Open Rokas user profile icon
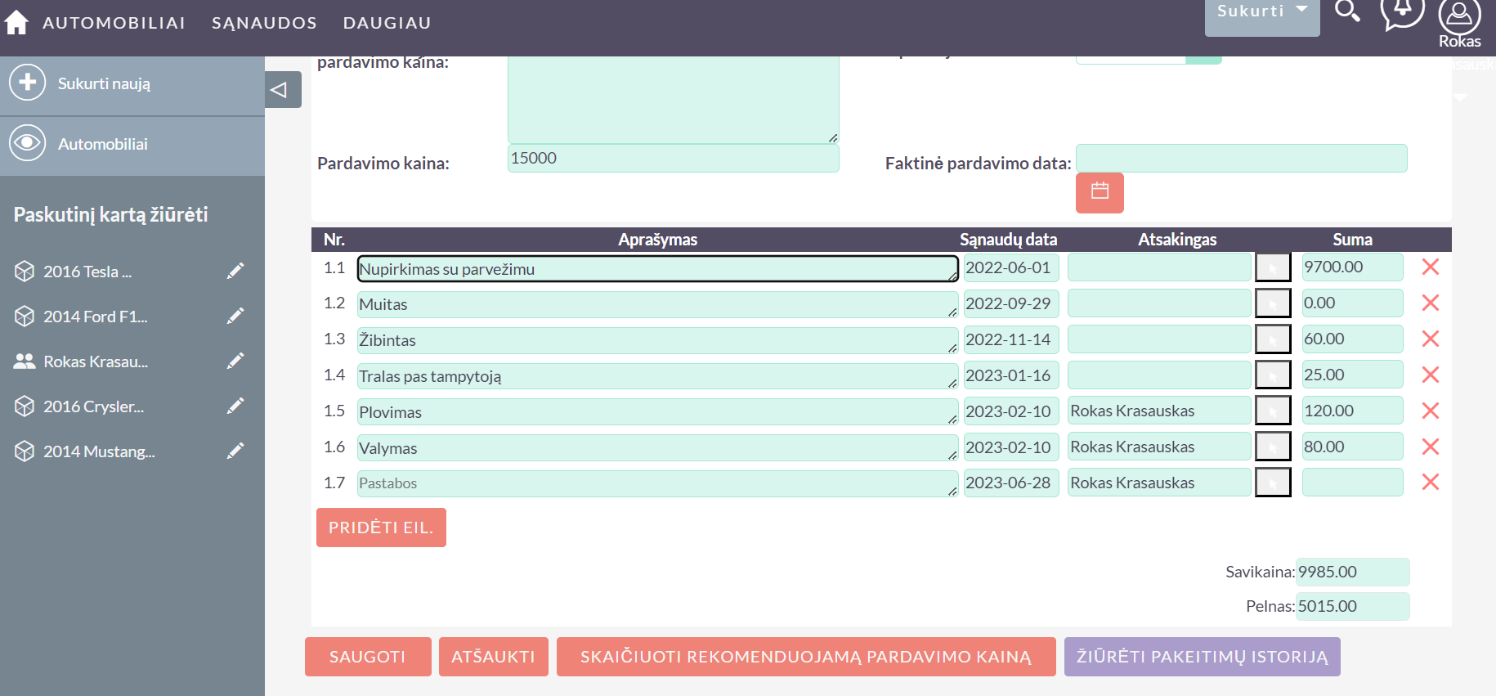1496x696 pixels. pos(1460,16)
